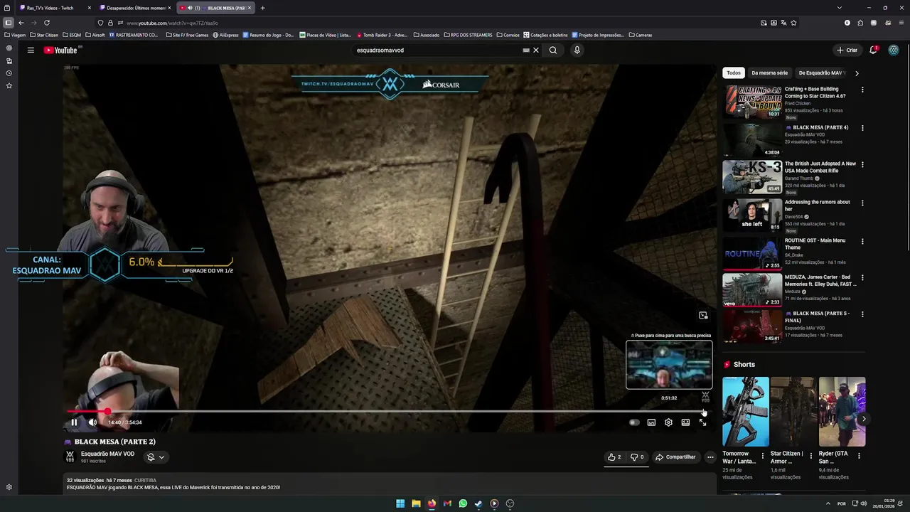This screenshot has width=910, height=512.
Task: Open options for the Crafting + Base Building video
Action: [x=862, y=90]
